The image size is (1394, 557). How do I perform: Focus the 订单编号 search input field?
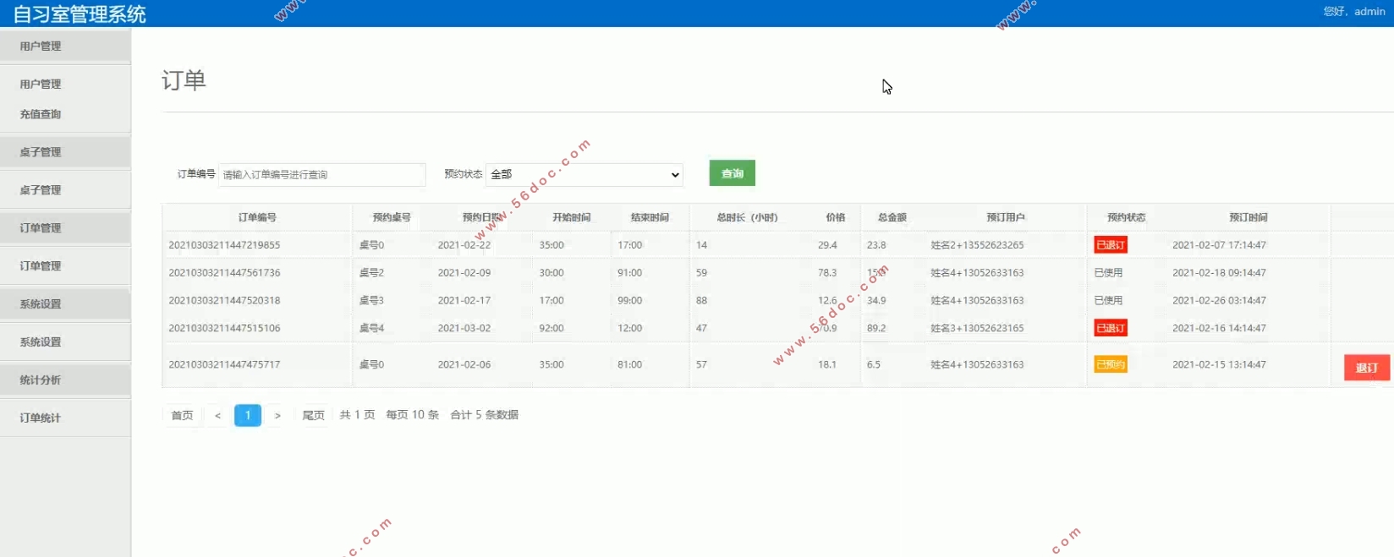click(321, 174)
